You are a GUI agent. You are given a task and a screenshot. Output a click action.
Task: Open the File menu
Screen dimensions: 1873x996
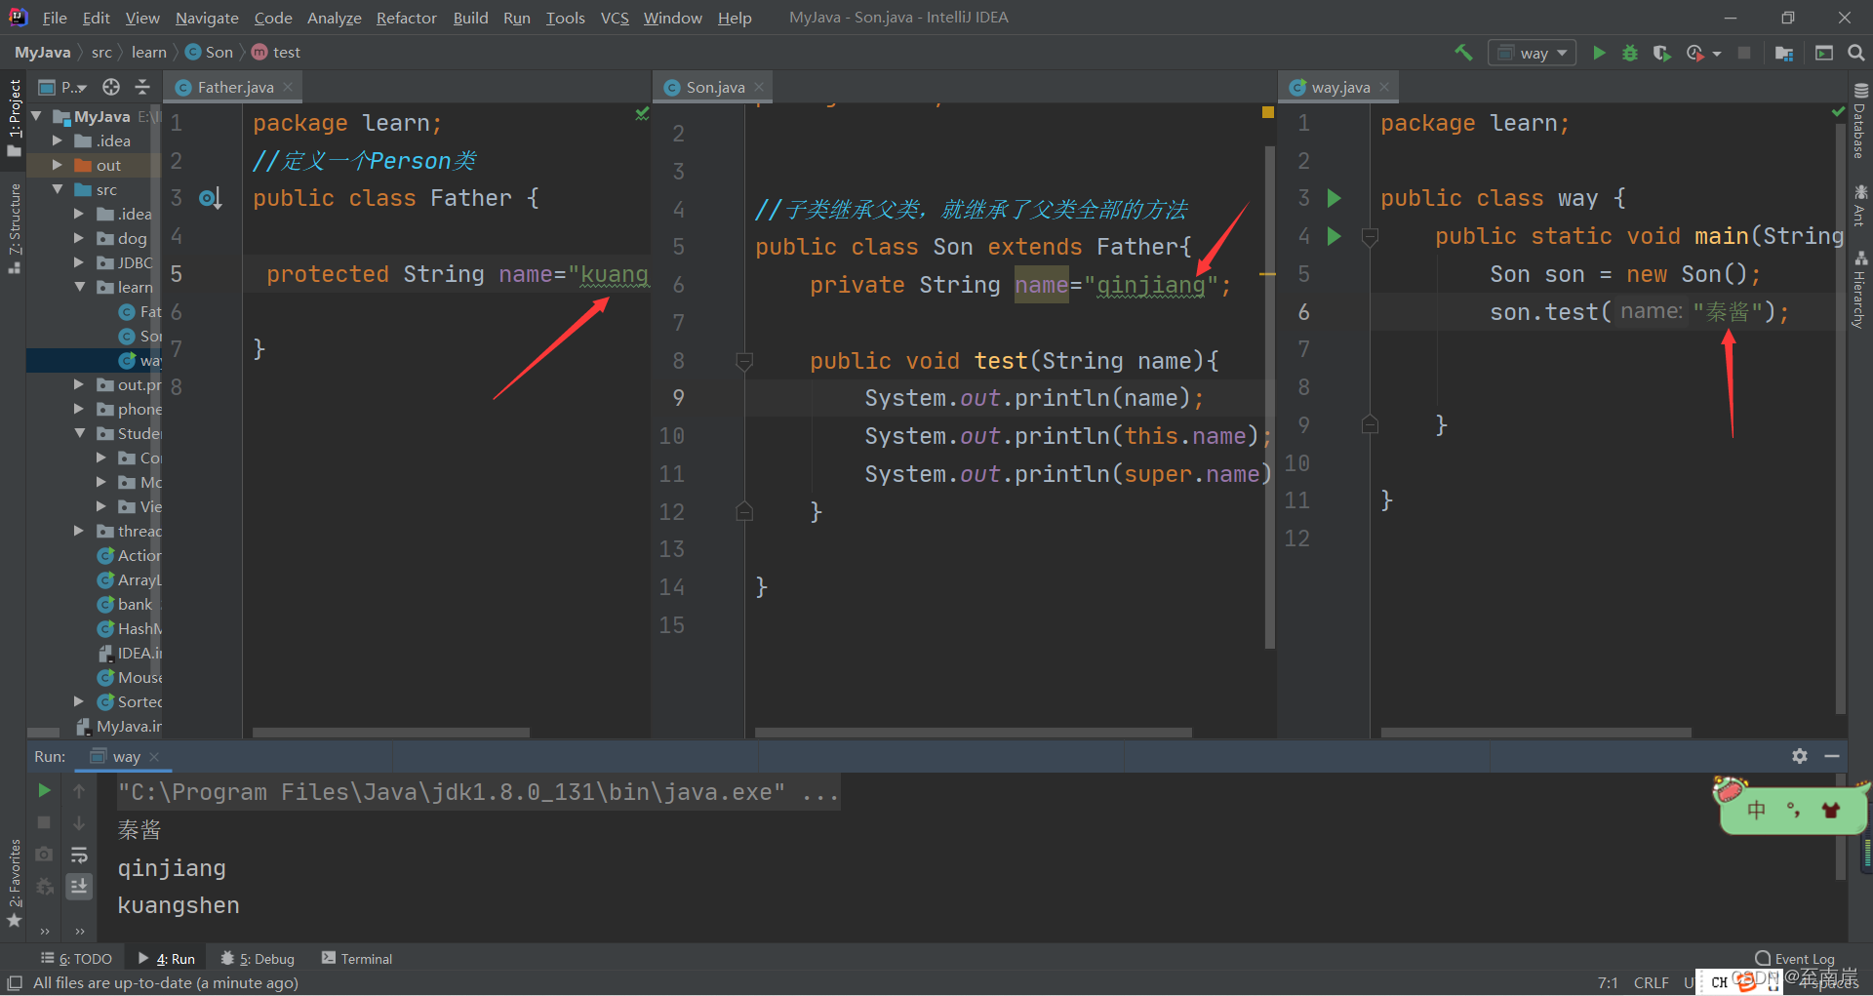(55, 18)
